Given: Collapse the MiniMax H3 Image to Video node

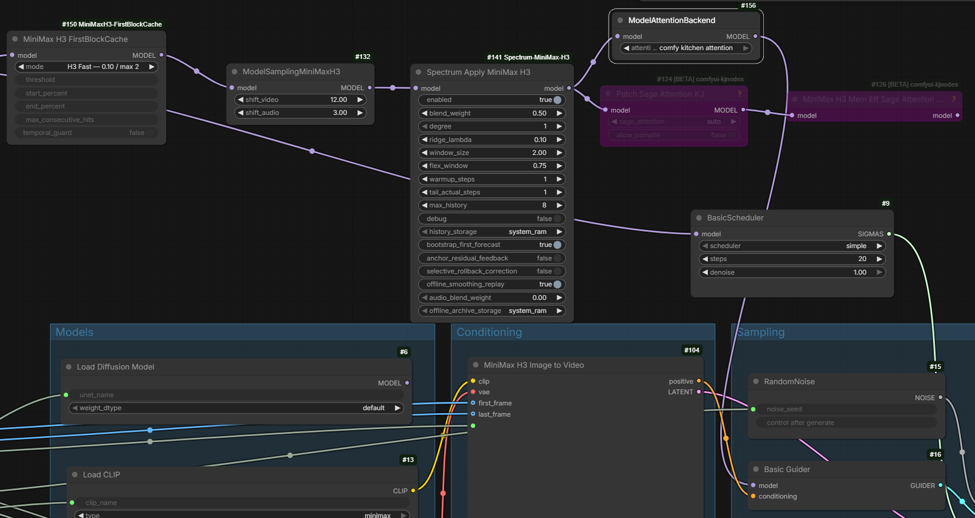Looking at the screenshot, I should coord(476,365).
